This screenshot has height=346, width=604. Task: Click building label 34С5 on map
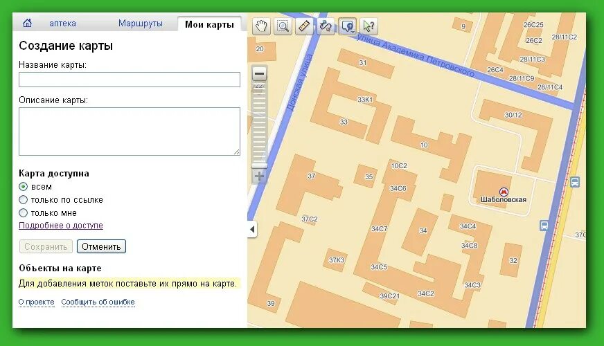click(x=379, y=267)
